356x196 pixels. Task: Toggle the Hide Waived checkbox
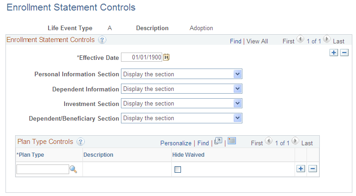coord(178,170)
